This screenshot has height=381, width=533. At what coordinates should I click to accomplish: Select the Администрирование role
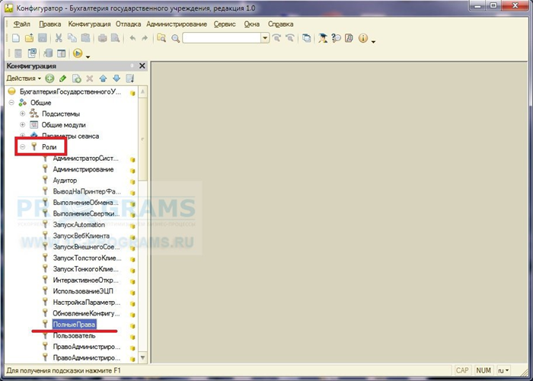pyautogui.click(x=83, y=169)
